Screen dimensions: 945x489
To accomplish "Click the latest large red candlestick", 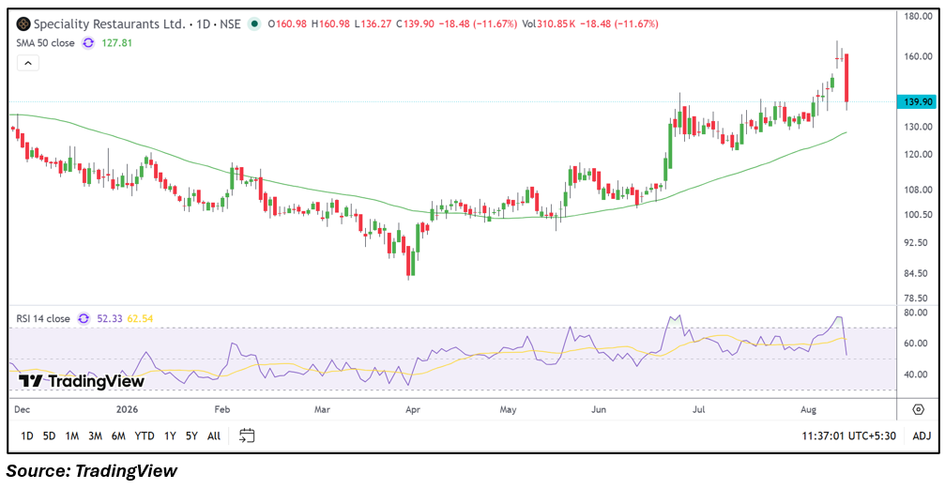I will pos(846,79).
